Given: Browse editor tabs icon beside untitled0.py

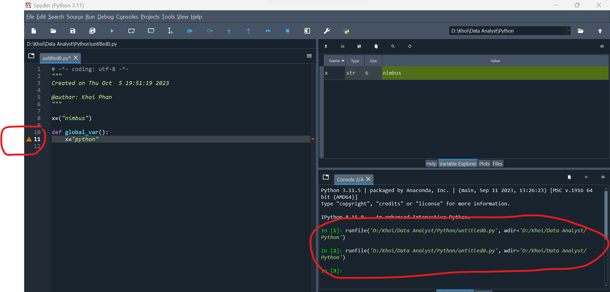Looking at the screenshot, I should coord(31,56).
